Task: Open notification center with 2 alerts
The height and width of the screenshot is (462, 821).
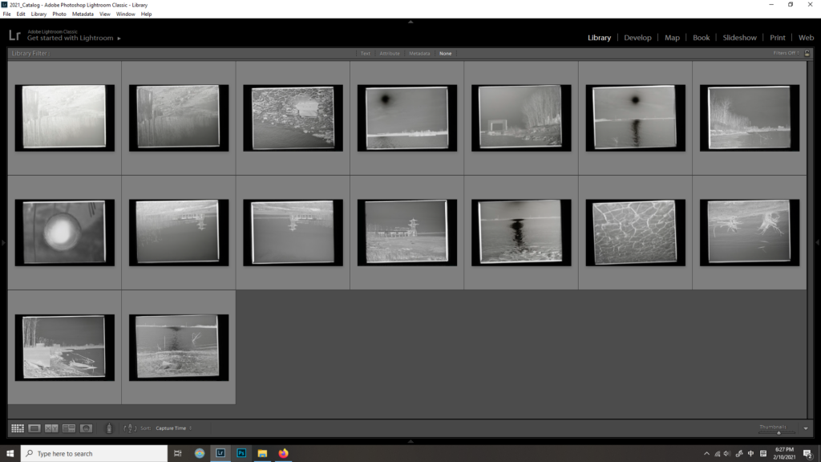Action: pyautogui.click(x=808, y=454)
